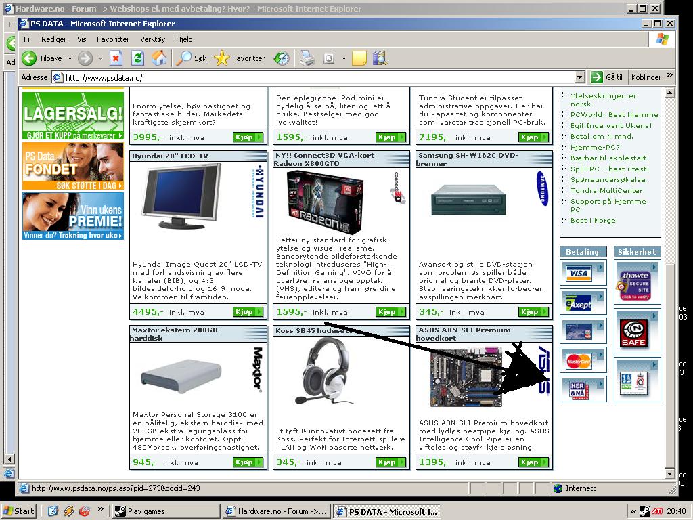Open dropdown arrow next to the media toolbar icon
This screenshot has width=693, height=520.
(344, 58)
